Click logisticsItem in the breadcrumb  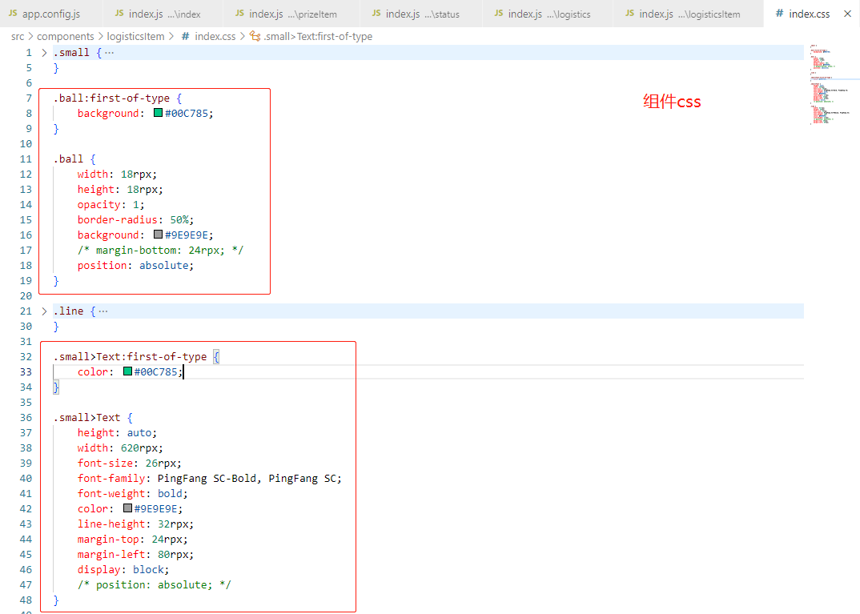click(135, 36)
